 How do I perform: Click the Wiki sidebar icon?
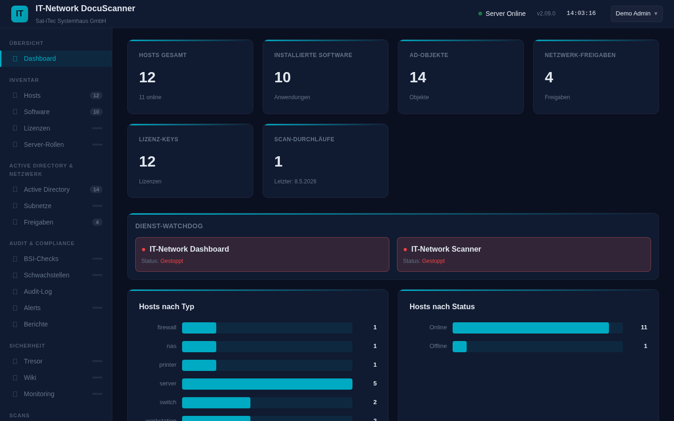click(x=15, y=377)
